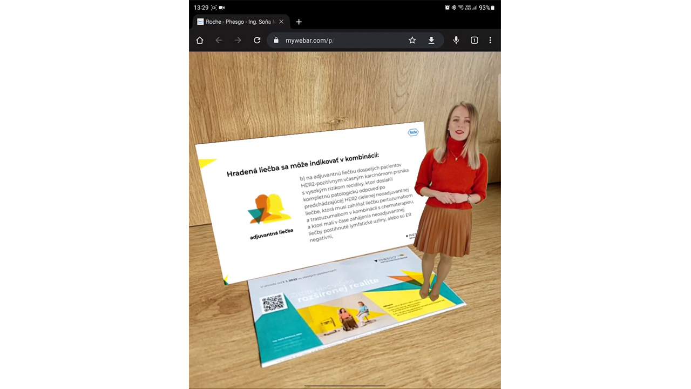Tap the download page icon
The height and width of the screenshot is (389, 691).
click(x=431, y=41)
